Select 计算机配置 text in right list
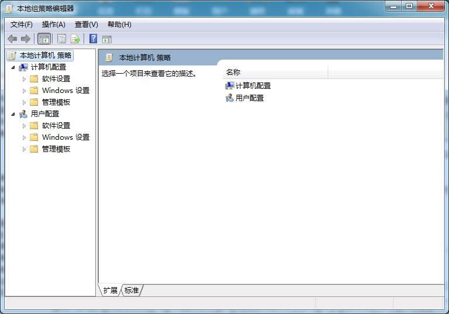Image resolution: width=449 pixels, height=314 pixels. click(253, 85)
